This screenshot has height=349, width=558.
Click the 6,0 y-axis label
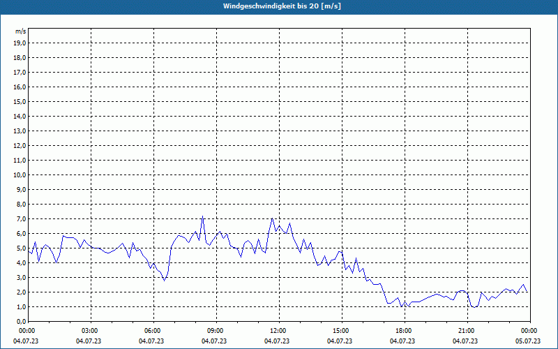21,234
